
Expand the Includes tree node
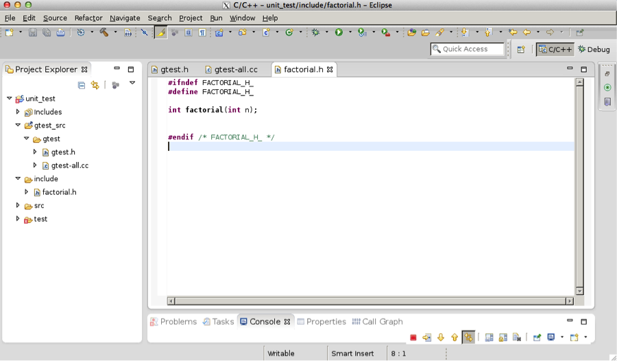[x=18, y=112]
